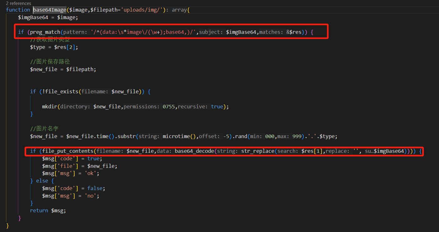Click the 0755 permissions value

169,106
